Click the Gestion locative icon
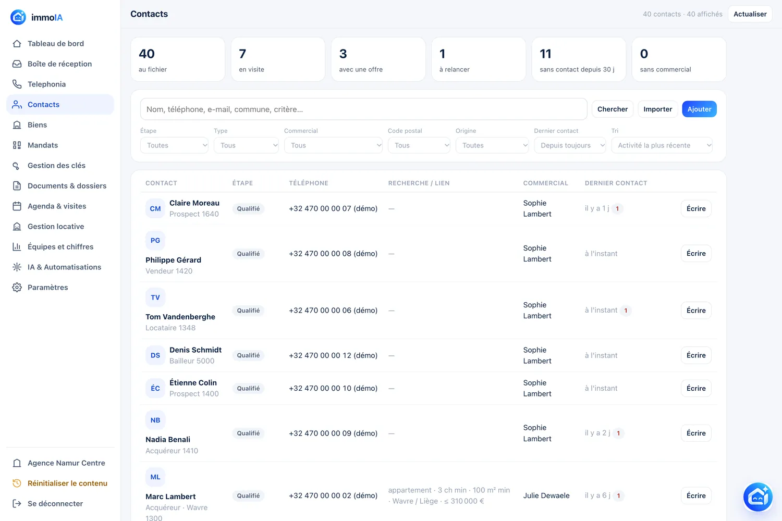Image resolution: width=782 pixels, height=521 pixels. pos(17,227)
